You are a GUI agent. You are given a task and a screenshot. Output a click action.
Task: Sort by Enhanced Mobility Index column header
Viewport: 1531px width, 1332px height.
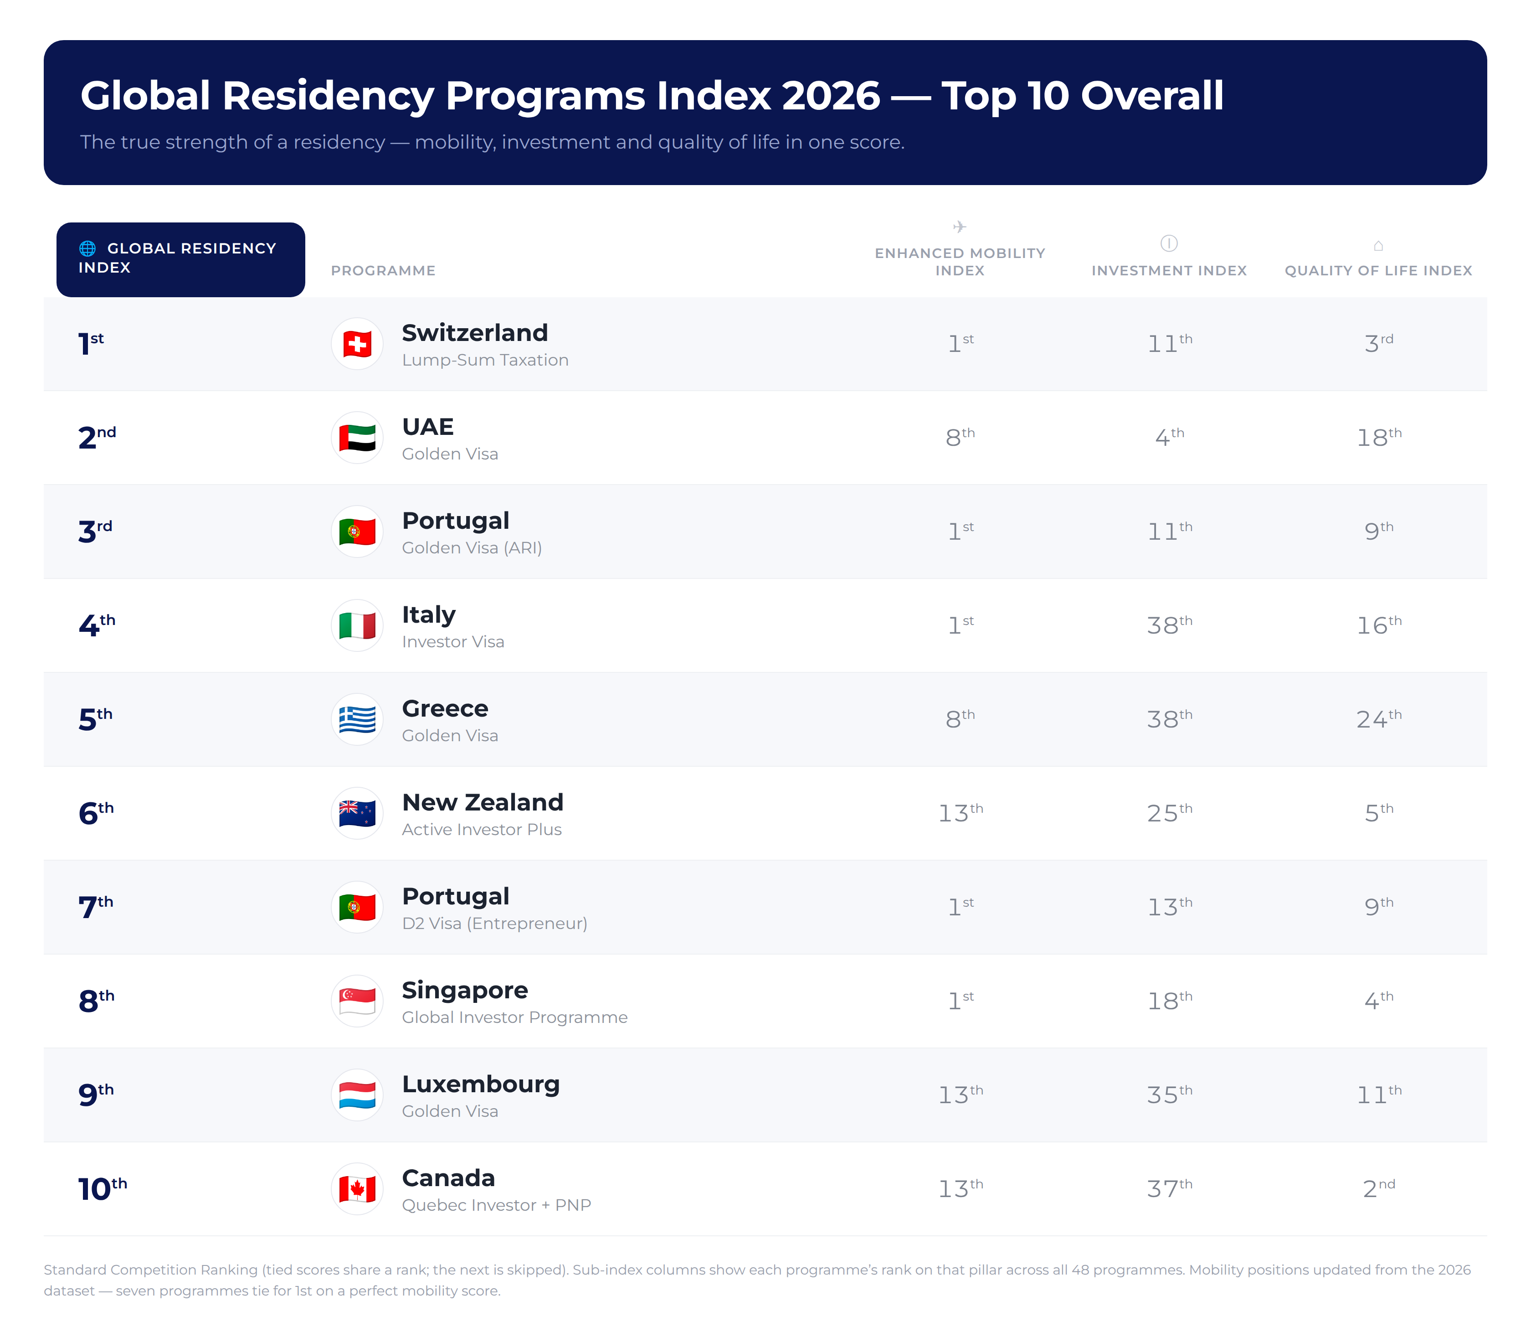point(960,262)
